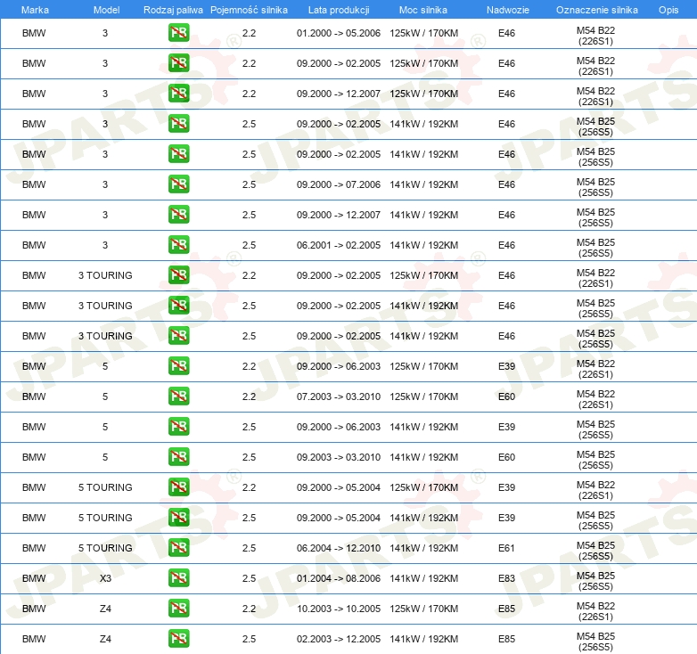The image size is (697, 654).
Task: Click the X3 model cell
Action: [105, 578]
